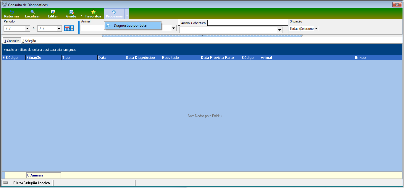The height and width of the screenshot is (188, 404).
Task: Sort by Animal column header
Action: 307,58
